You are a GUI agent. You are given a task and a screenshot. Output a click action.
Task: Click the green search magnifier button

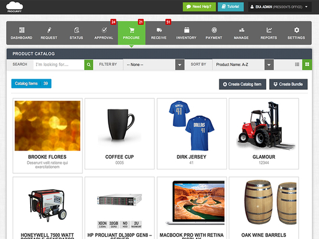(x=89, y=65)
